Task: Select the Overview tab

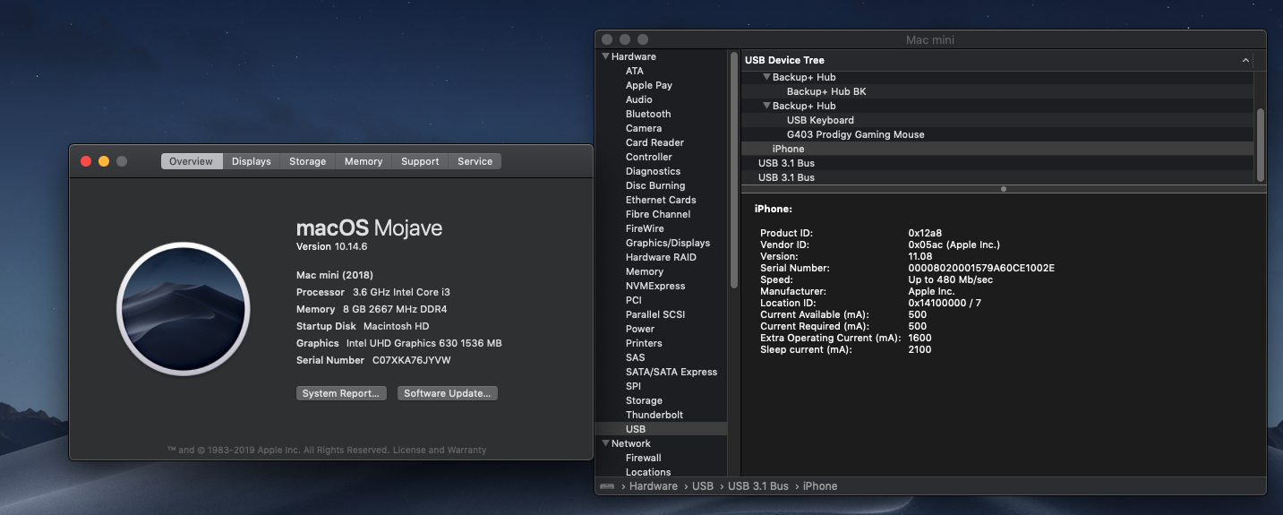Action: (192, 161)
